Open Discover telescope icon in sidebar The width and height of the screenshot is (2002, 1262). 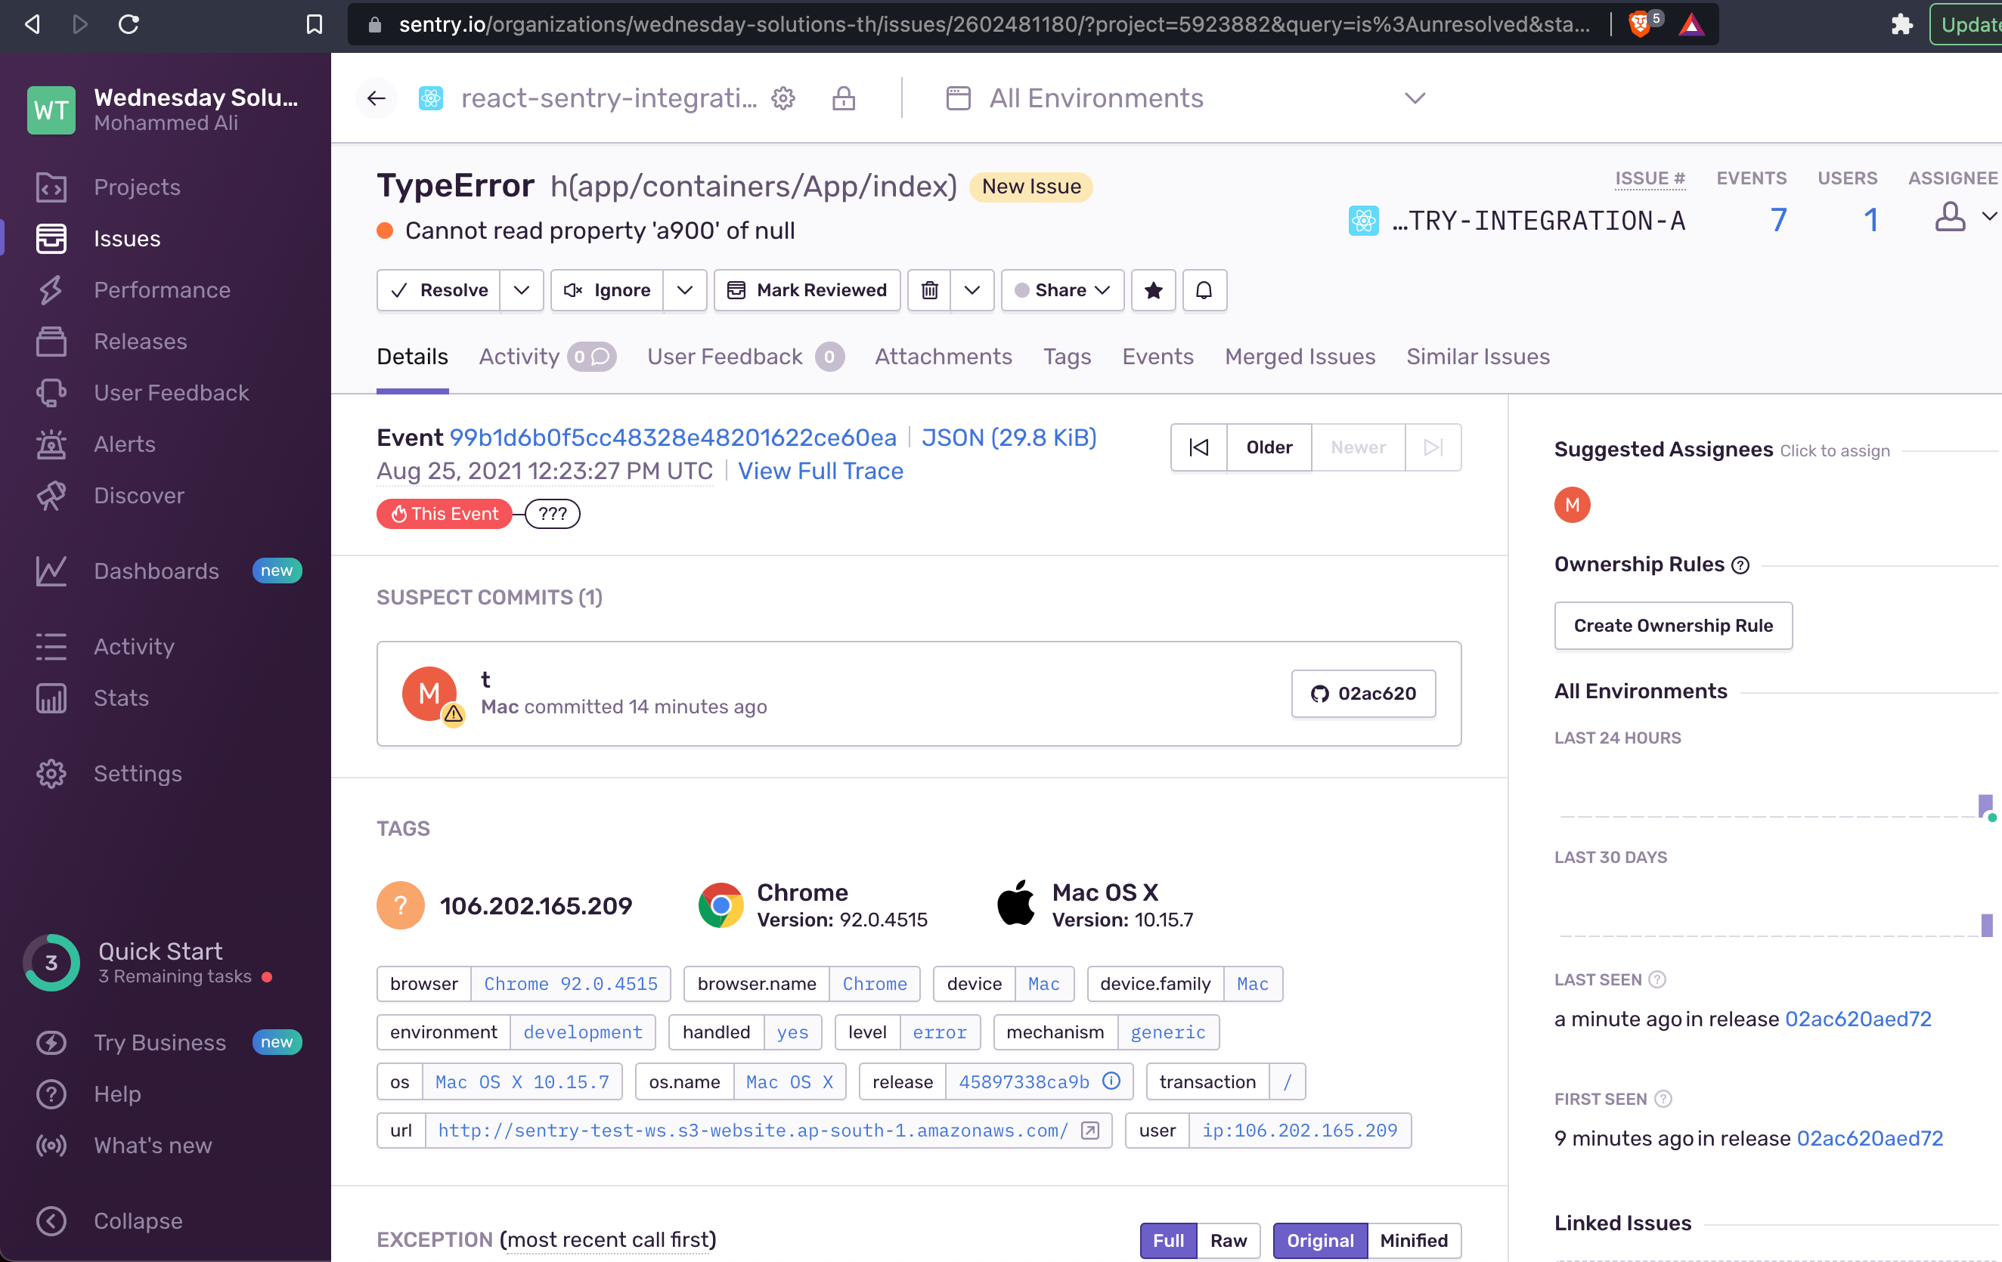pyautogui.click(x=51, y=495)
